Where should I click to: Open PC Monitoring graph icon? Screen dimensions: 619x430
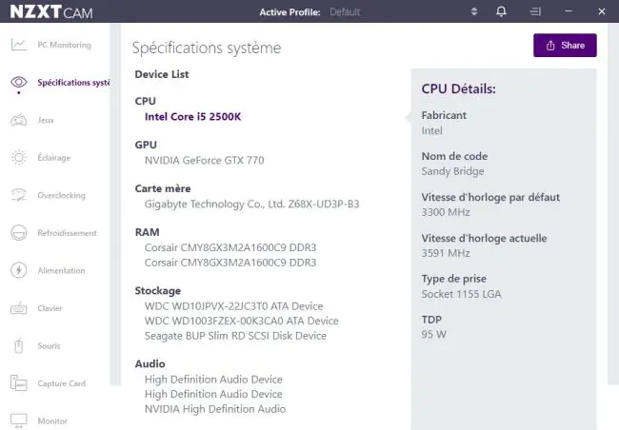click(19, 45)
